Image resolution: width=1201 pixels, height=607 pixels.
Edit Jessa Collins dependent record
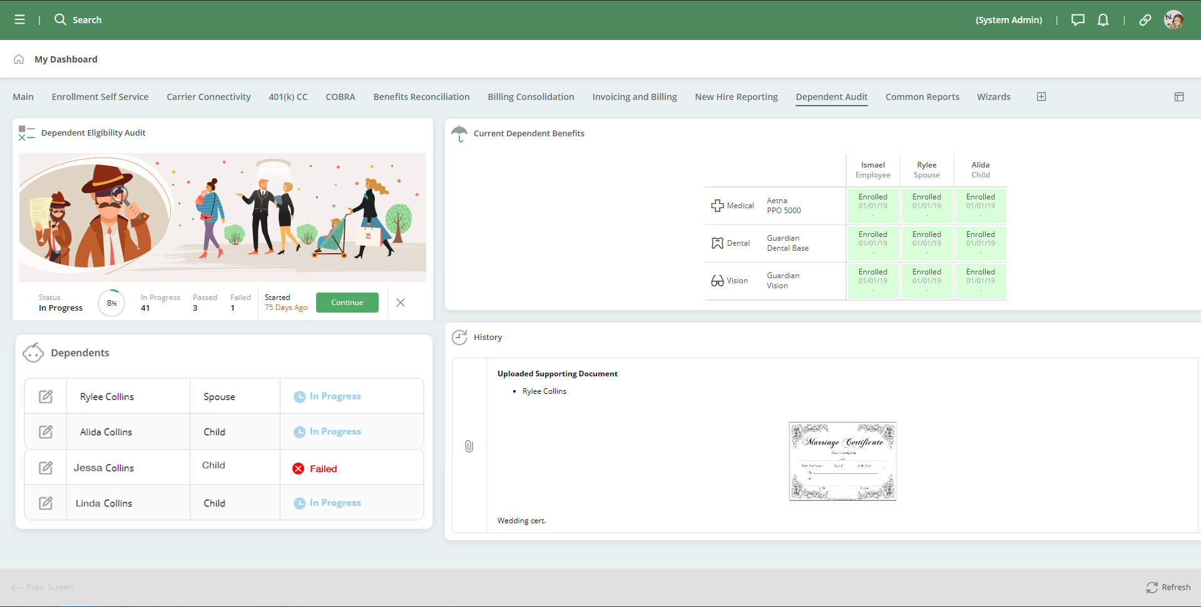pos(46,468)
